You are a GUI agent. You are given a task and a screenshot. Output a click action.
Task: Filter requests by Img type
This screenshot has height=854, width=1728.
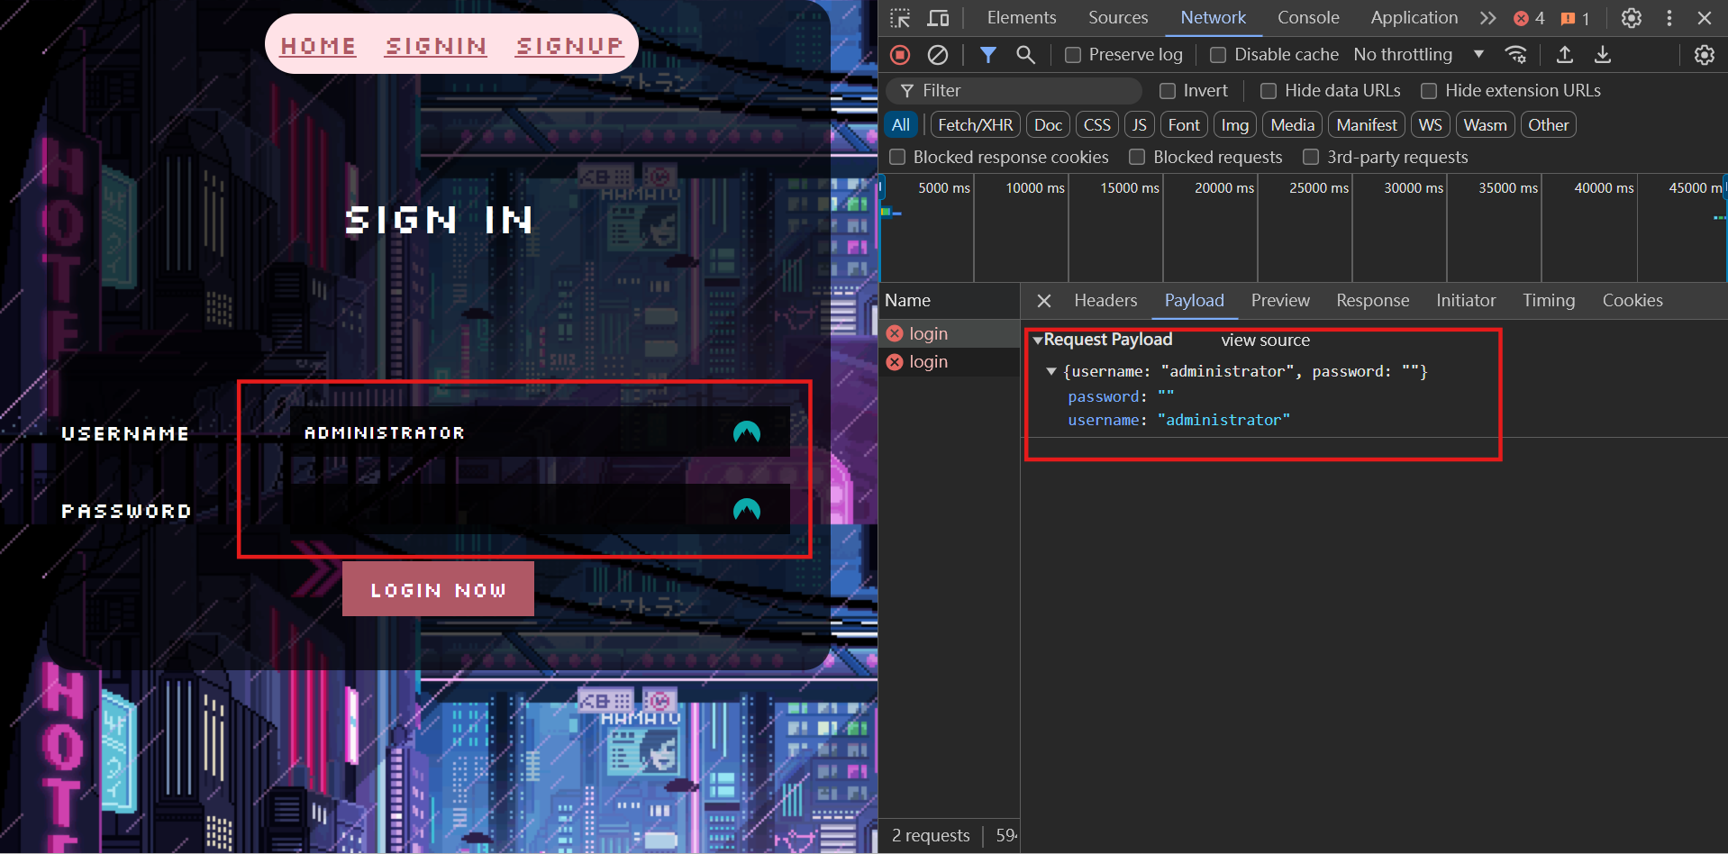tap(1235, 125)
